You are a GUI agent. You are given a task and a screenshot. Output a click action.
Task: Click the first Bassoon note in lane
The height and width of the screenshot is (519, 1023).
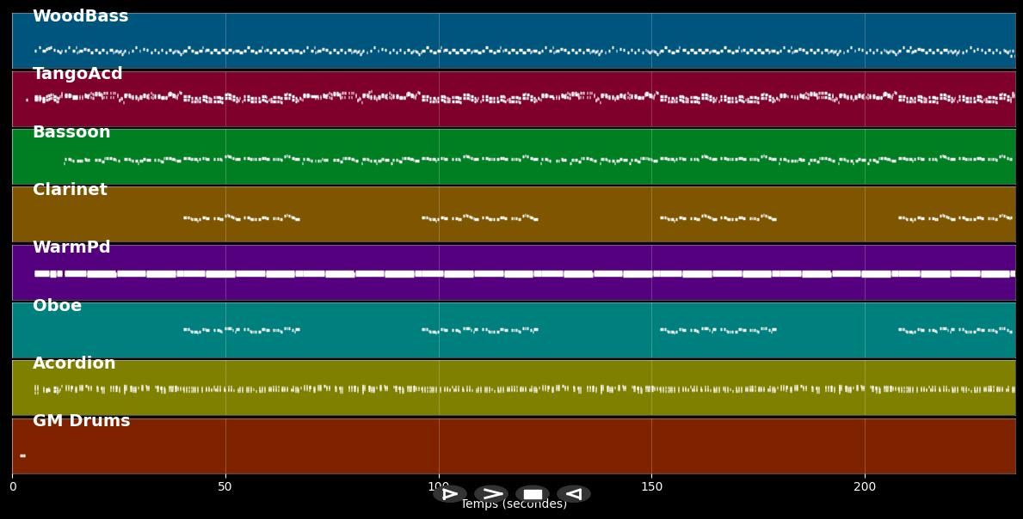[66, 161]
